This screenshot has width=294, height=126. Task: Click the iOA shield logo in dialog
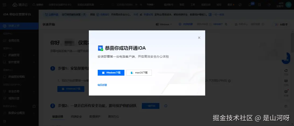[100, 48]
